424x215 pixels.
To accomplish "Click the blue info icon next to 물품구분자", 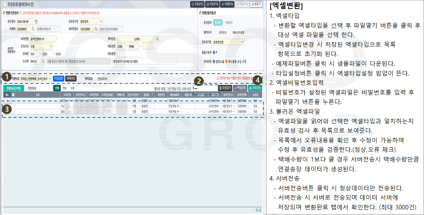I will click(214, 52).
